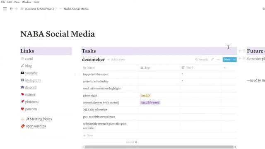Open database search magnifier icon
This screenshot has height=149, width=265.
point(196,60)
